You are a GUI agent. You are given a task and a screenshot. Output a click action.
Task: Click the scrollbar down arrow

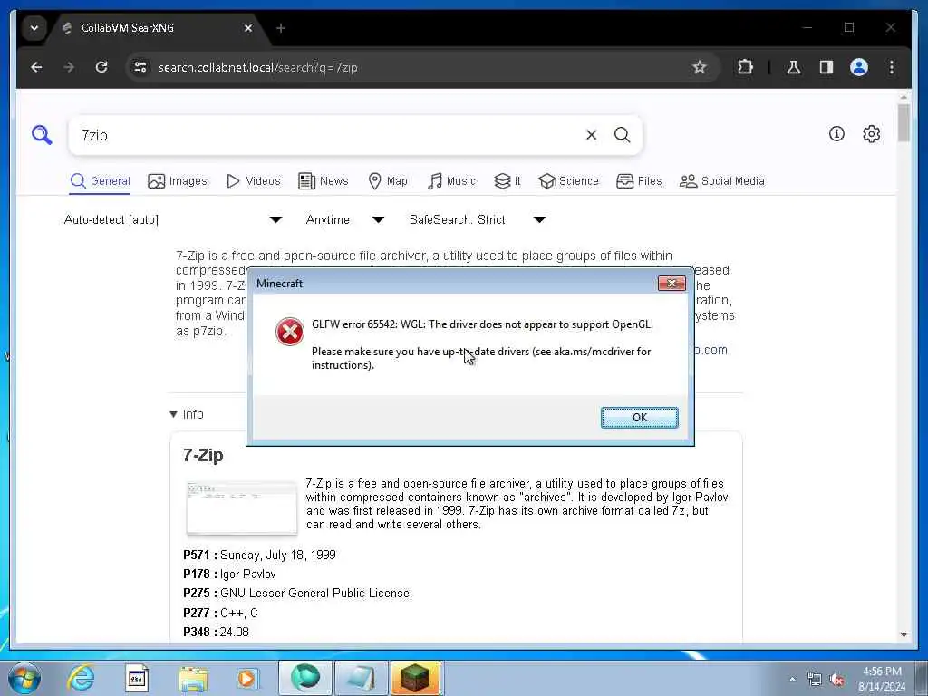(904, 635)
